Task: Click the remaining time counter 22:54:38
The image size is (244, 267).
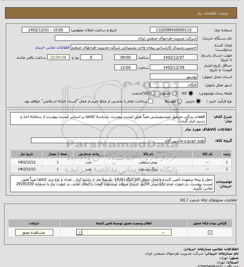Action: (x=58, y=58)
